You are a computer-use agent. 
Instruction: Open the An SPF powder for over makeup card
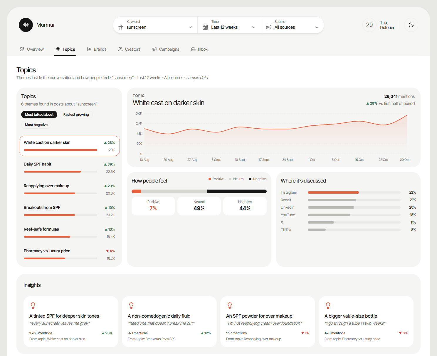pyautogui.click(x=268, y=322)
